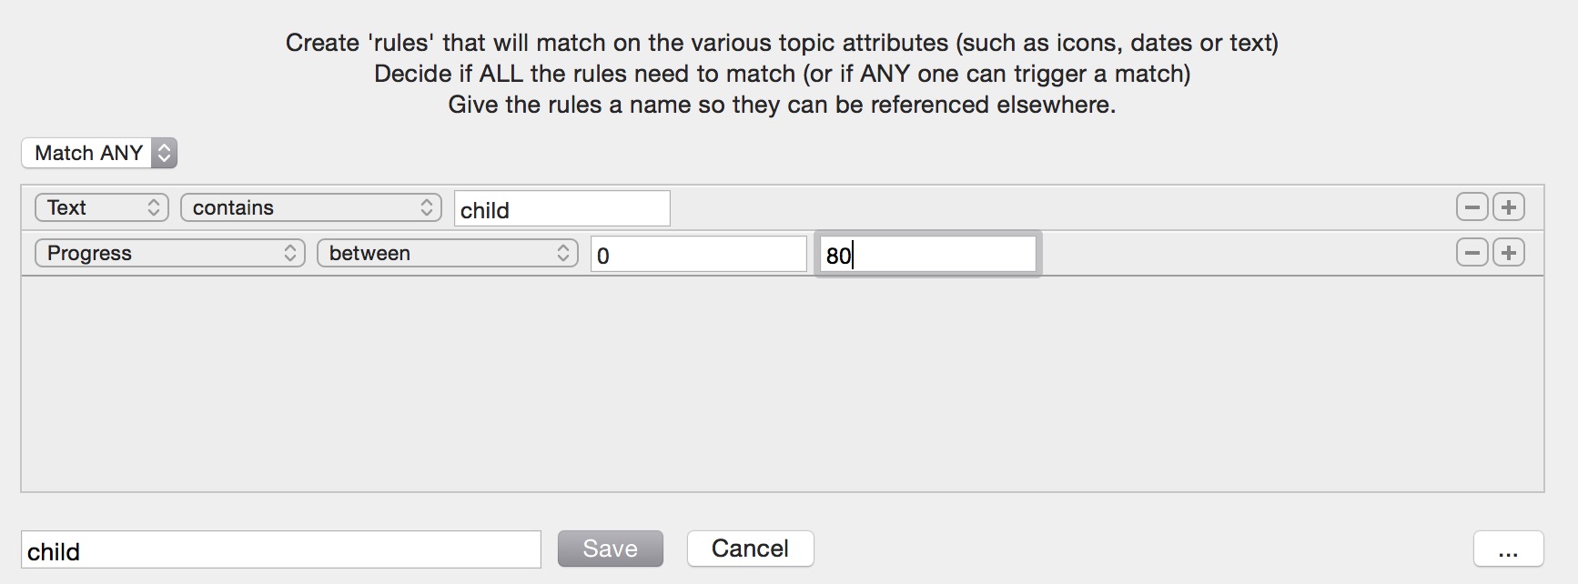Add a new rule after the Text rule
The height and width of the screenshot is (584, 1578).
[1509, 206]
